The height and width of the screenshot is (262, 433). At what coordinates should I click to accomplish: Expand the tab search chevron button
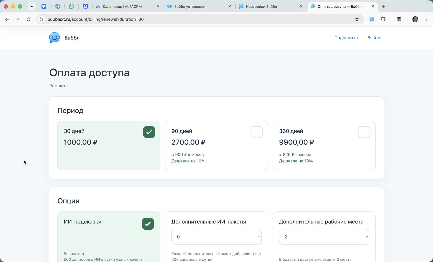click(x=32, y=6)
